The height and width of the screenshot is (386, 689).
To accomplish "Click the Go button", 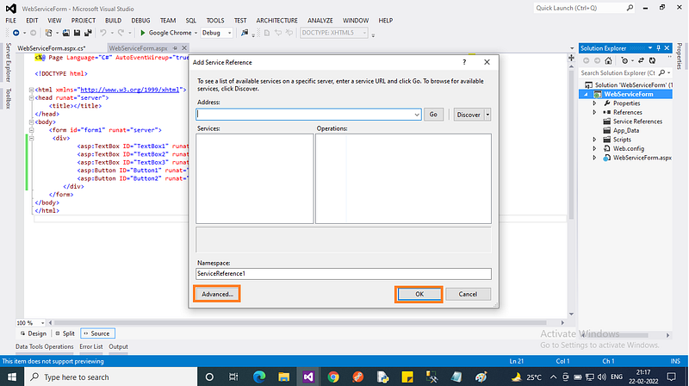I will [x=433, y=115].
